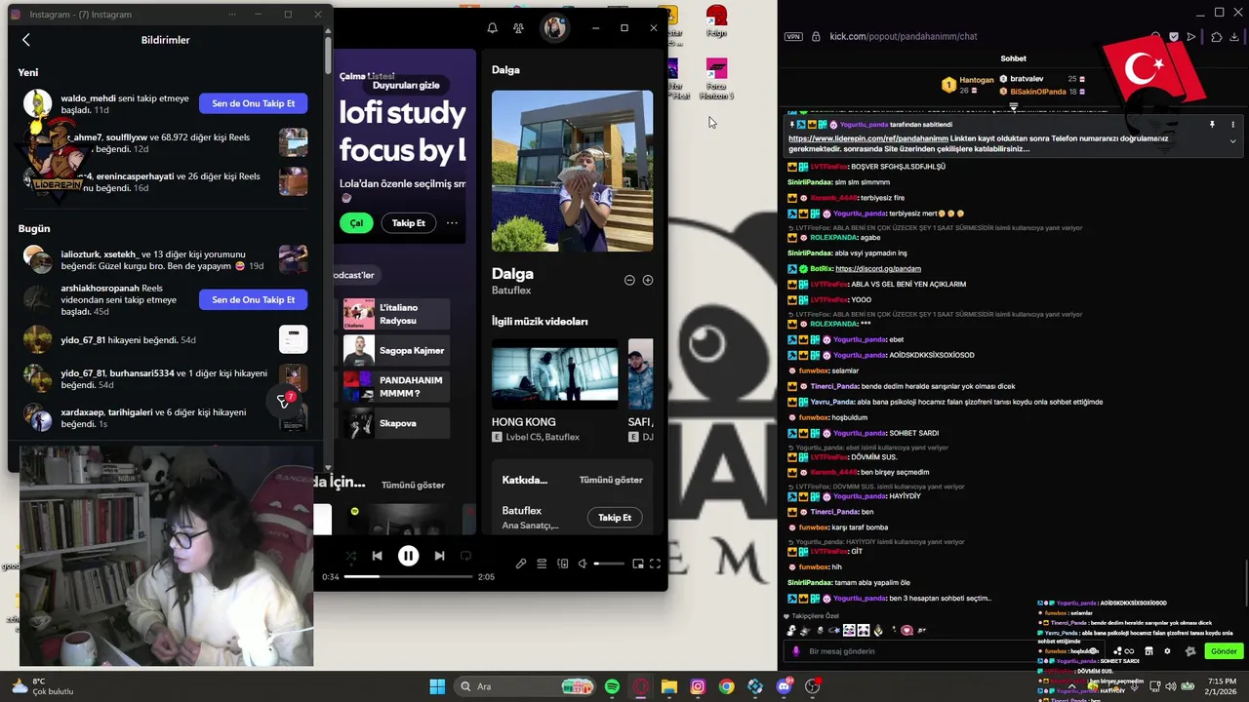The height and width of the screenshot is (702, 1249).
Task: Seek within the Spotify track progress bar
Action: pos(408,576)
